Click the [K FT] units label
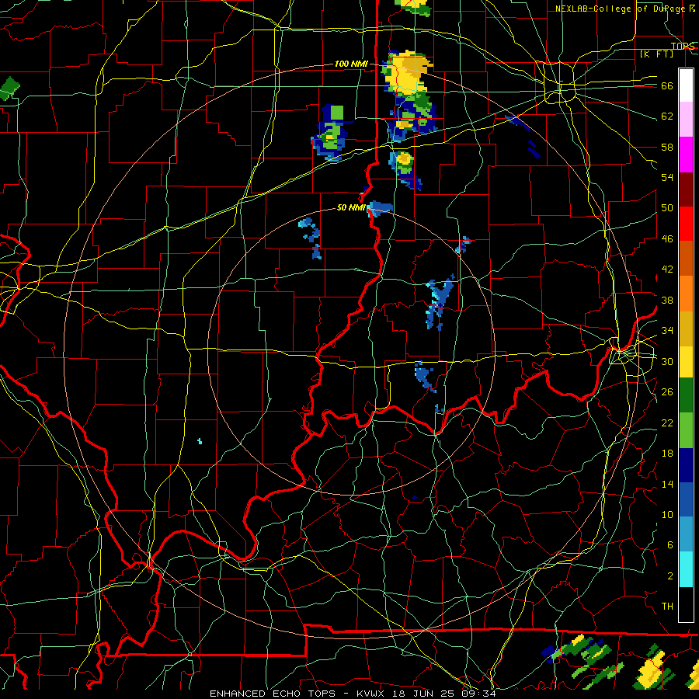The height and width of the screenshot is (699, 699). 656,54
